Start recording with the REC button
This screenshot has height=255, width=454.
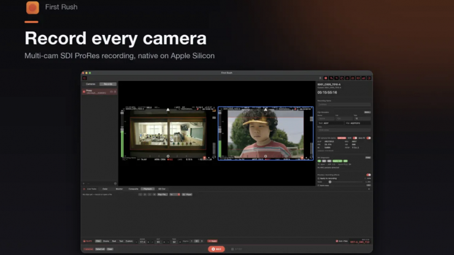pos(217,249)
